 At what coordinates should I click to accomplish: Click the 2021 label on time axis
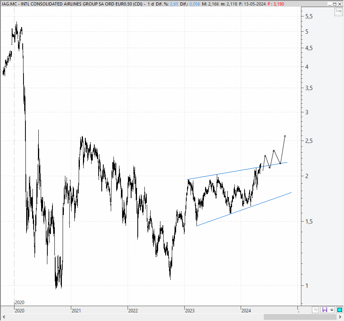76,311
